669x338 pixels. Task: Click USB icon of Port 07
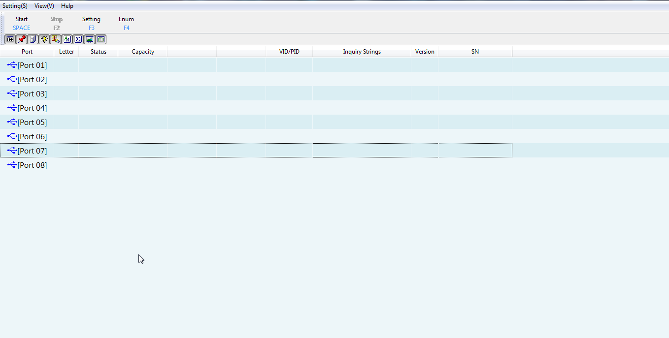(x=12, y=151)
